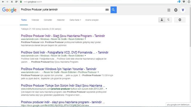Expand arrow beside indirturkcesonsurum URL
The height and width of the screenshot is (107, 191).
click(106, 89)
